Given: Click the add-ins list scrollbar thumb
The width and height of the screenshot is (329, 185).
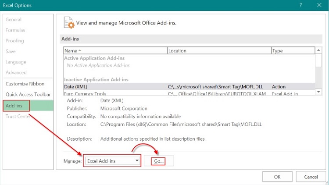Looking at the screenshot, I should tap(318, 60).
